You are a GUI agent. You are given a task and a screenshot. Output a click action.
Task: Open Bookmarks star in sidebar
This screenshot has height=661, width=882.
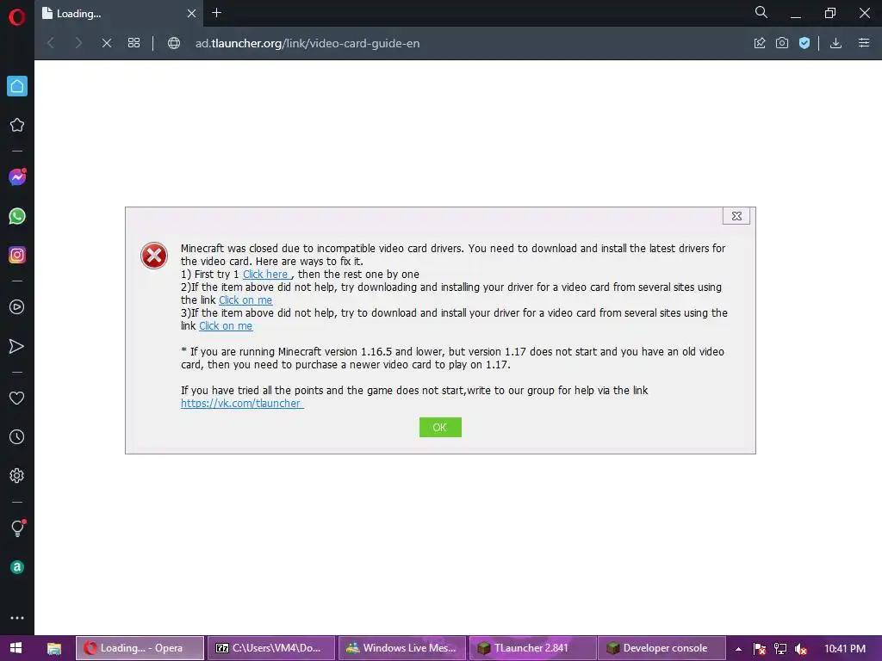pyautogui.click(x=17, y=125)
